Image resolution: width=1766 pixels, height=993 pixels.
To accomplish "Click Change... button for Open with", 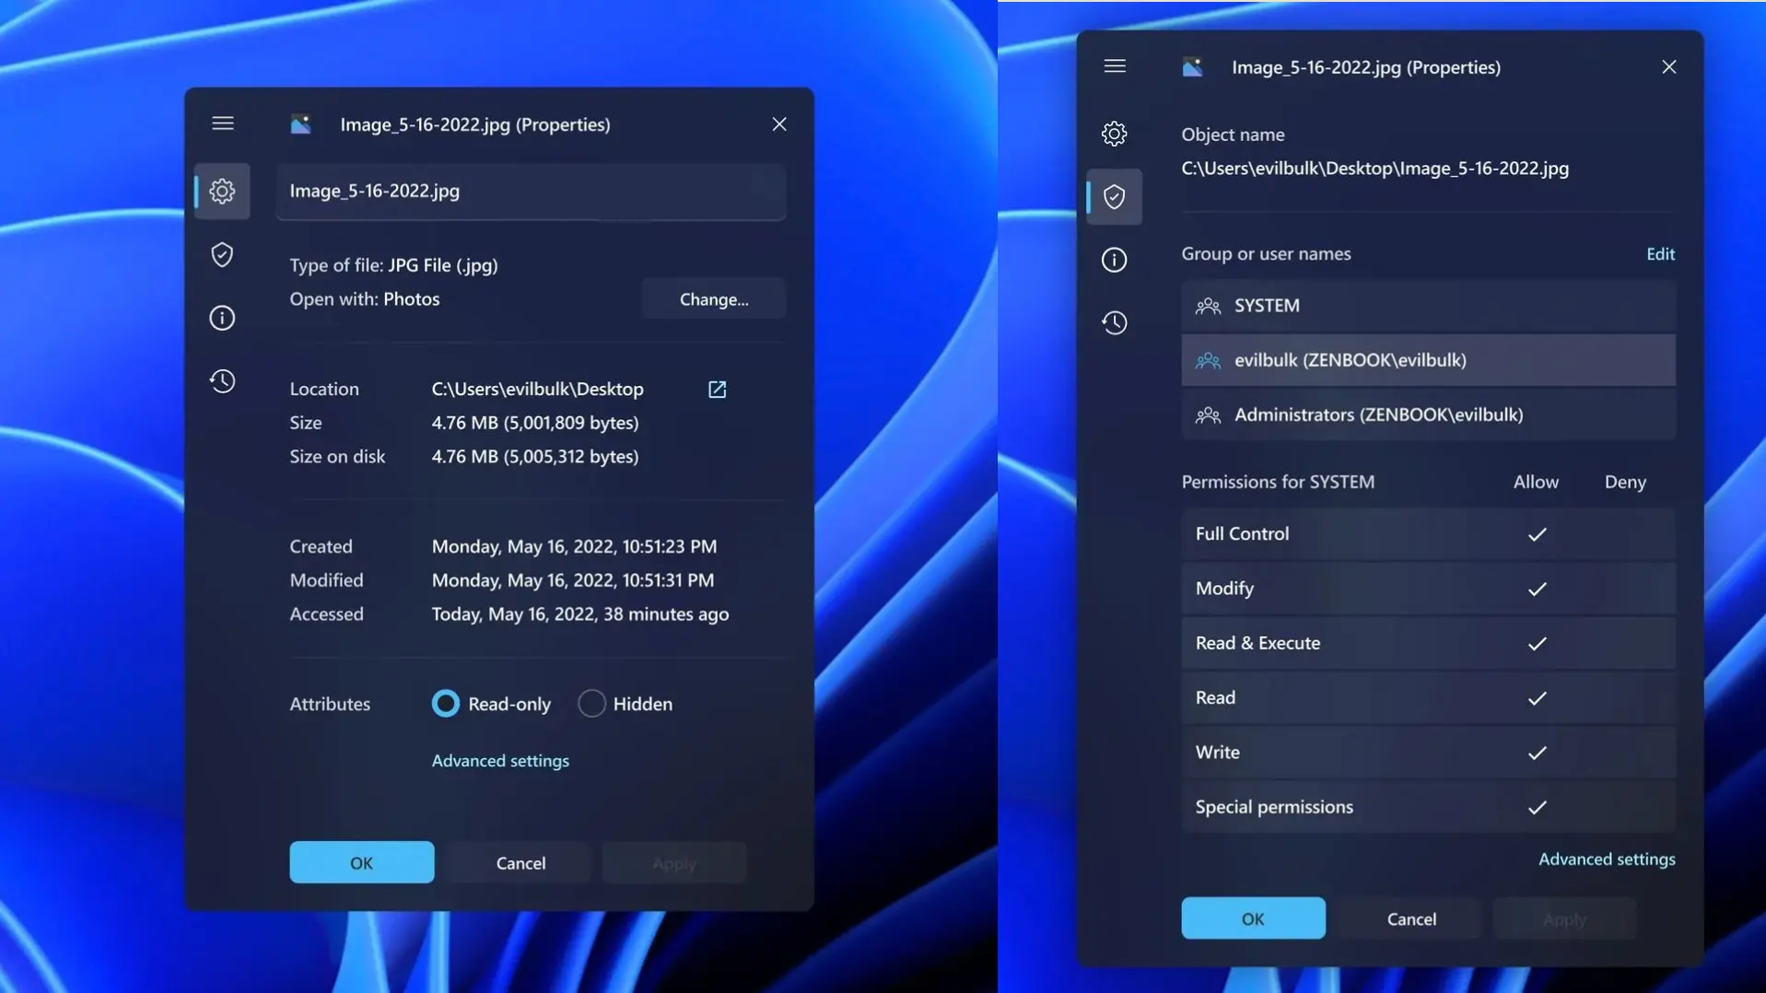I will tap(714, 299).
